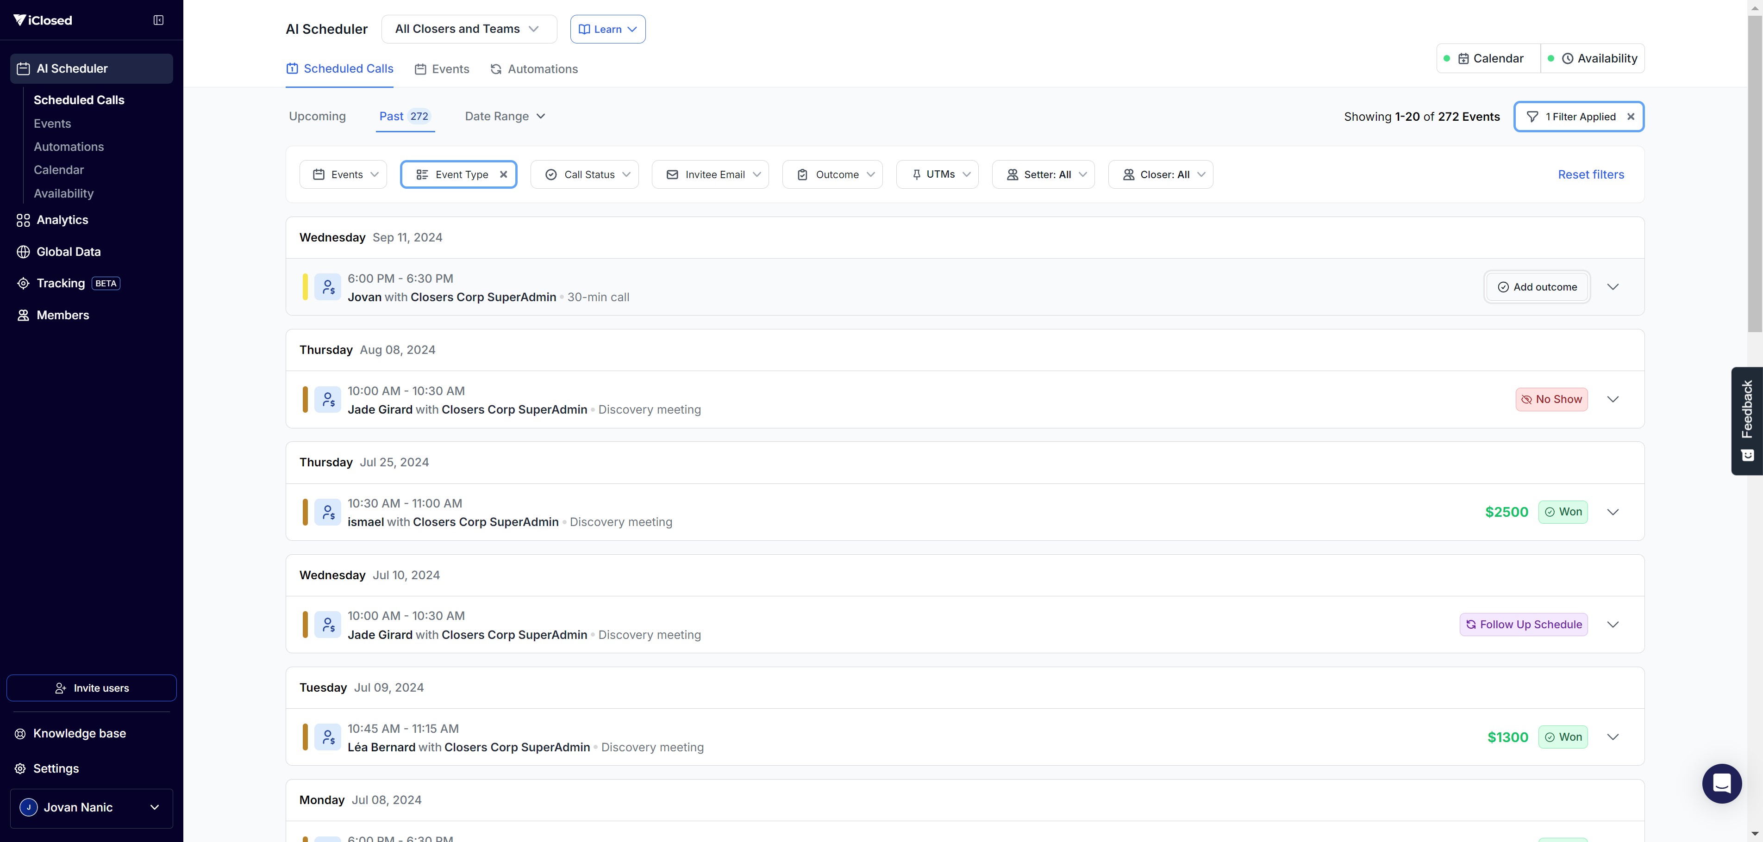
Task: Open Settings in the sidebar
Action: coord(56,769)
